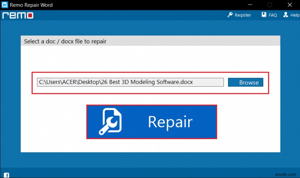This screenshot has height=178, width=300.
Task: Close the Remo Repair Word window
Action: (289, 5)
